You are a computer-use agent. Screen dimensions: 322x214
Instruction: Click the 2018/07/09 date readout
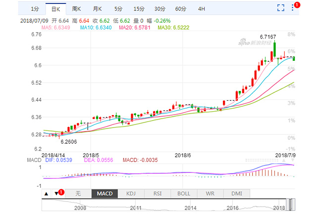[34, 21]
